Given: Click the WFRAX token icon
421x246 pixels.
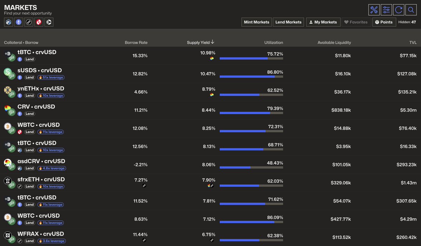Looking at the screenshot, I should click(8, 236).
